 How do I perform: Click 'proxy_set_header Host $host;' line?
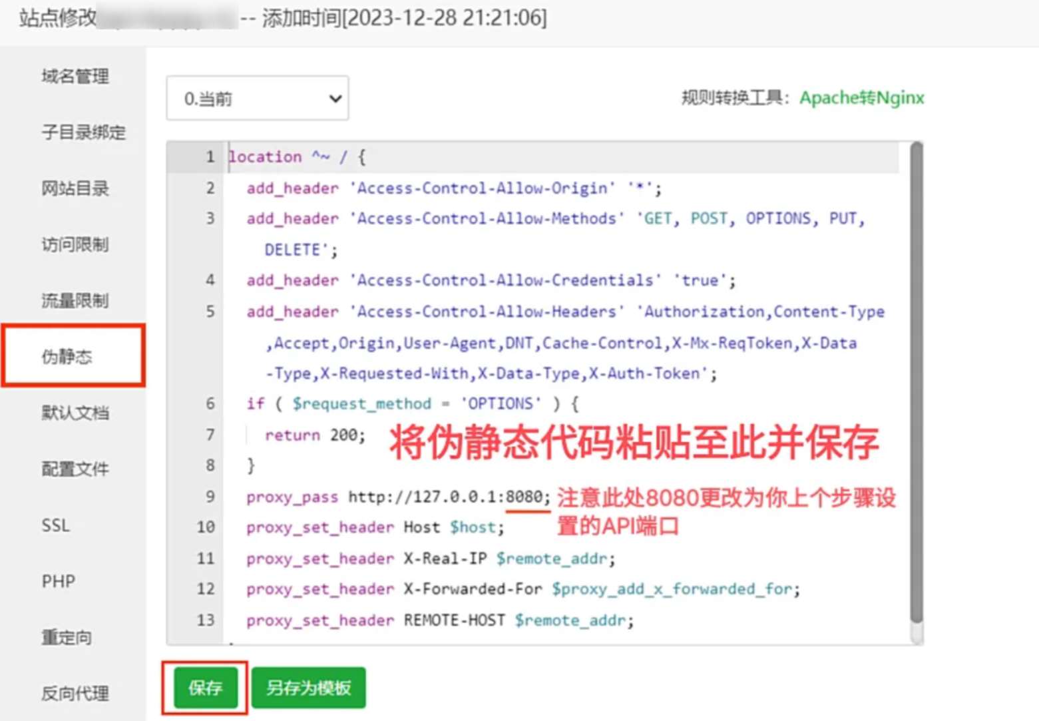click(x=375, y=527)
